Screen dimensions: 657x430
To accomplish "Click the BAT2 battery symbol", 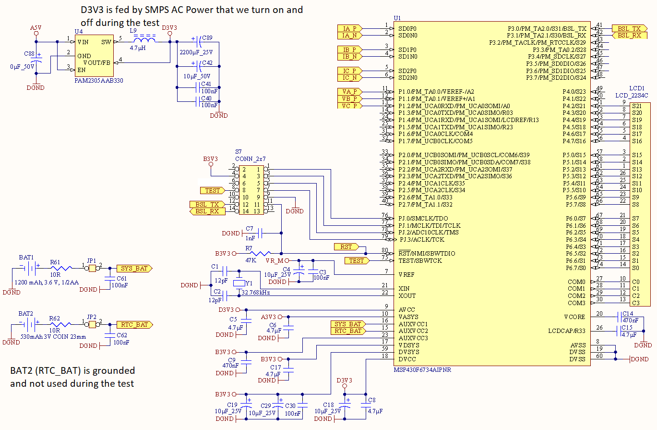I will coord(28,324).
